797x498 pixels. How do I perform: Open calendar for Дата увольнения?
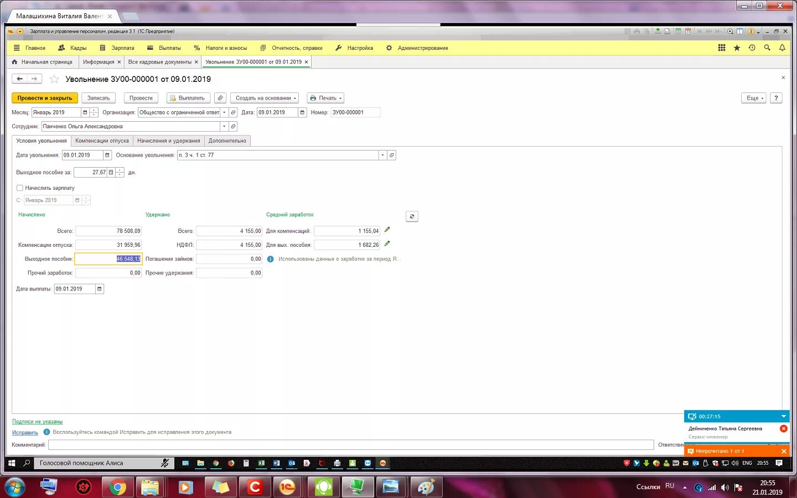coord(107,155)
